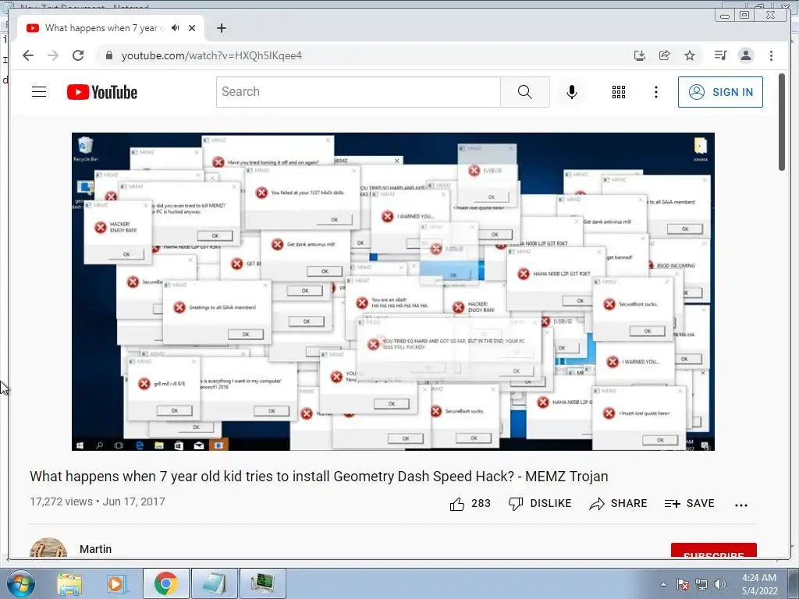Close the YouTube tab

(x=192, y=28)
